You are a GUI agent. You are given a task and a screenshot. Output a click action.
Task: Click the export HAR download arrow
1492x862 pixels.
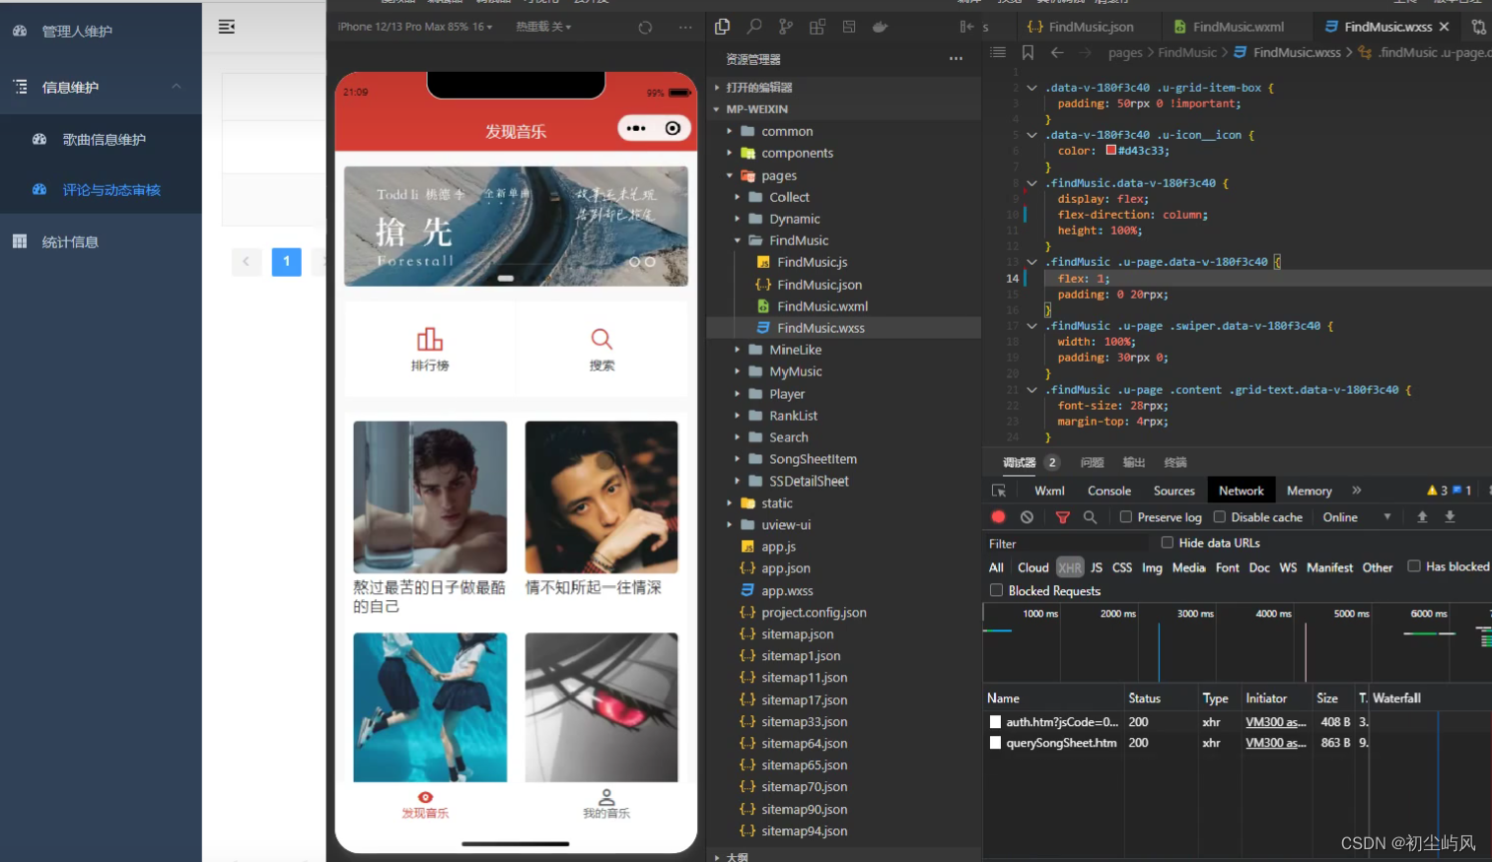coord(1450,516)
